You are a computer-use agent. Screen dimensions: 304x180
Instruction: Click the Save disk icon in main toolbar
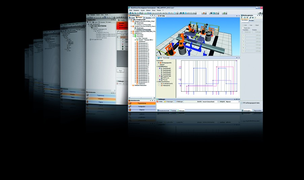[x=150, y=13]
